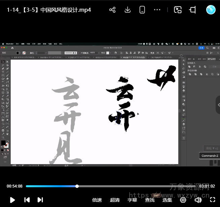The height and width of the screenshot is (207, 220).
Task: Click the share icon in top bar
Action: click(x=112, y=10)
